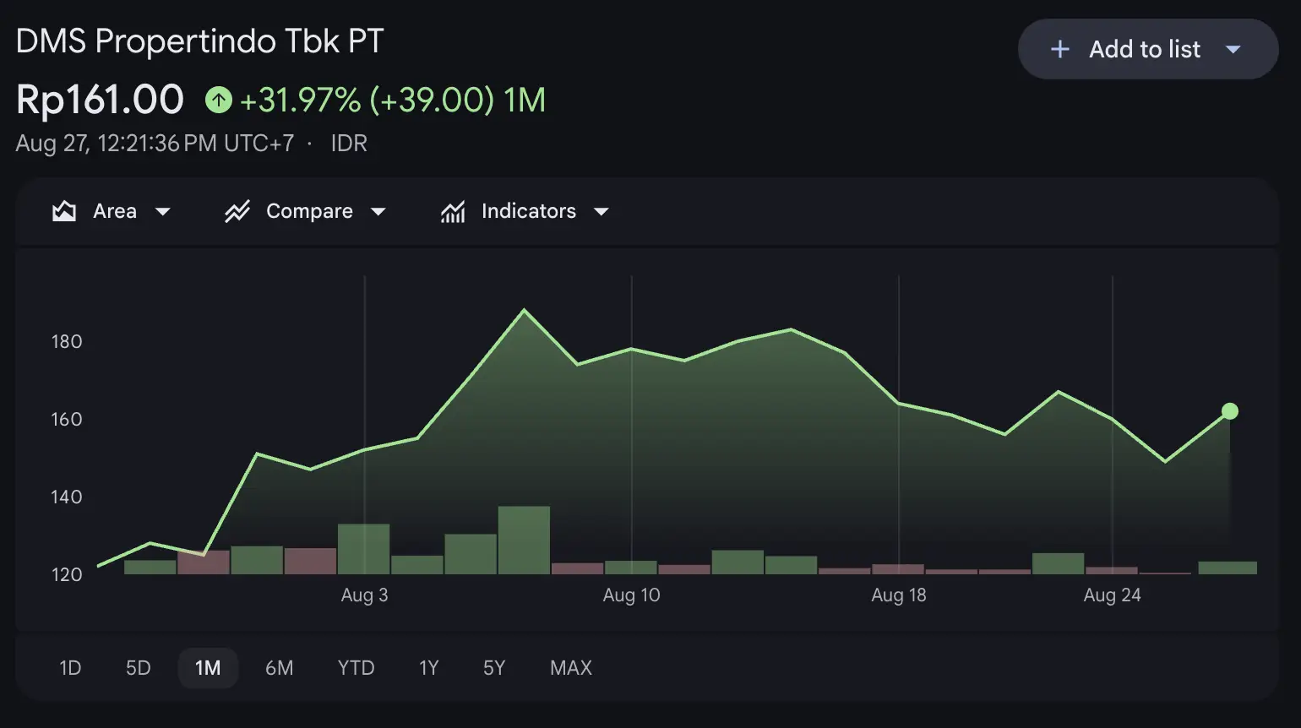The height and width of the screenshot is (728, 1301).
Task: Click the Aug 3 date axis label
Action: click(x=364, y=595)
